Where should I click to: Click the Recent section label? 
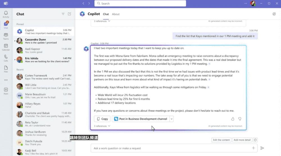point(20,70)
